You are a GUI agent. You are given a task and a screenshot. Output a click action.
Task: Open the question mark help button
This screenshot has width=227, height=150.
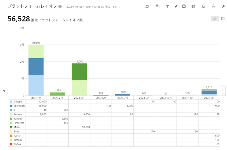[x=4, y=92]
